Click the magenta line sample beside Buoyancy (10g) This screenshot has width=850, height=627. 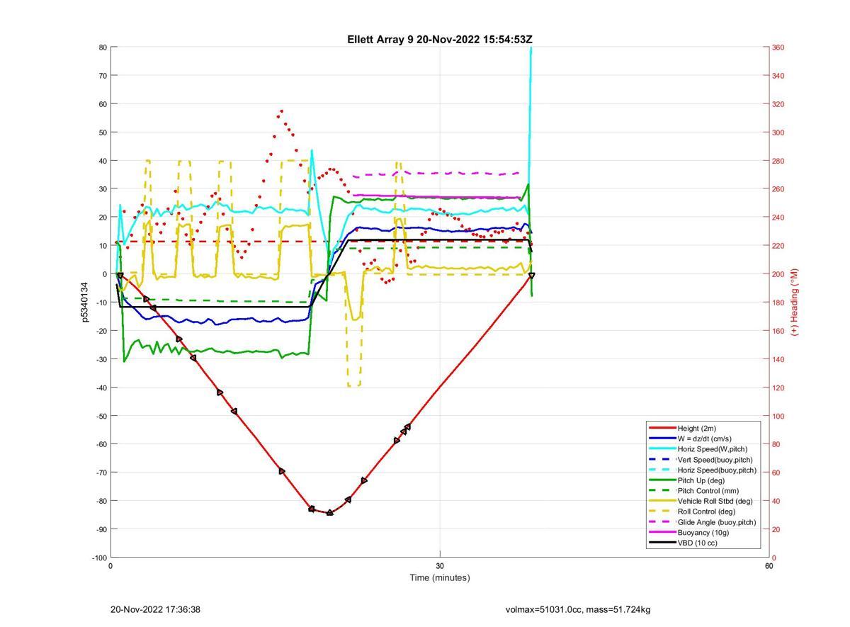click(662, 532)
